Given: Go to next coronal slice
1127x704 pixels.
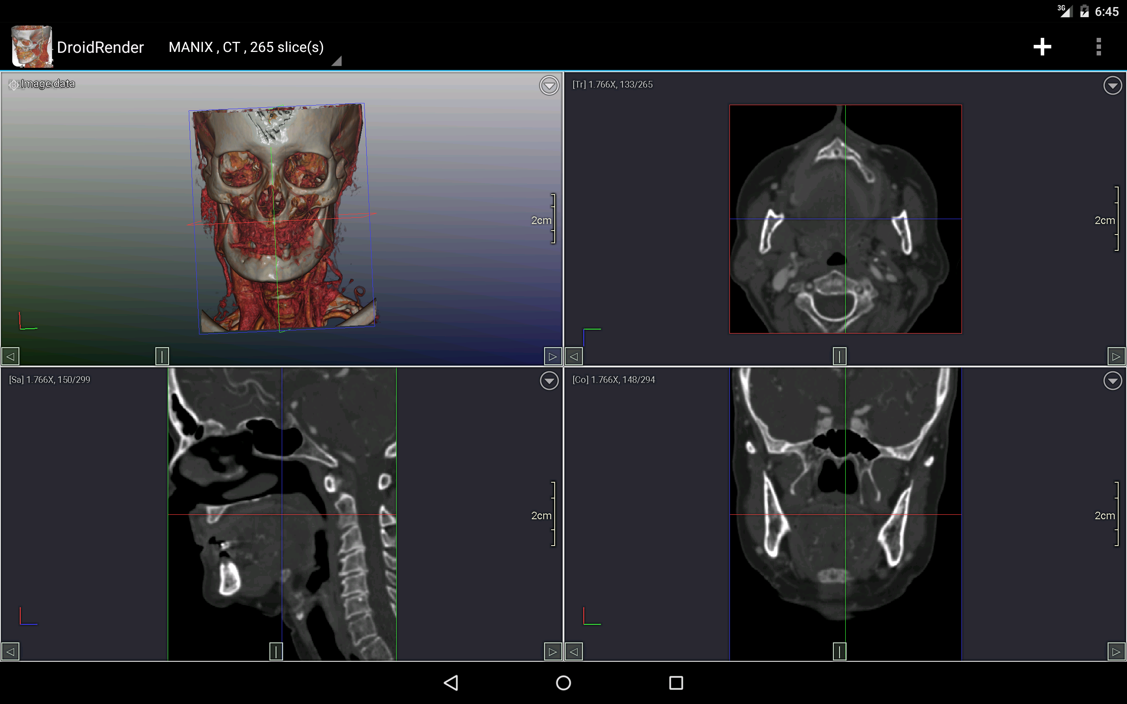Looking at the screenshot, I should pyautogui.click(x=1116, y=651).
